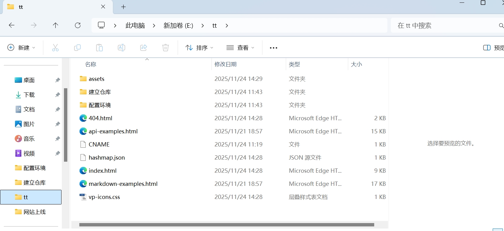Open the 查看 view options dropdown
The image size is (504, 231).
click(x=241, y=48)
